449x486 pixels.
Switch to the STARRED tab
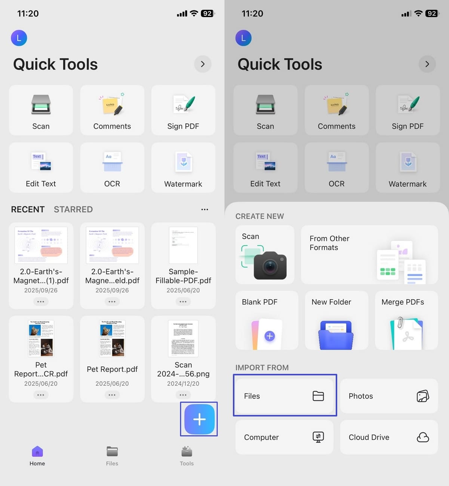point(73,209)
